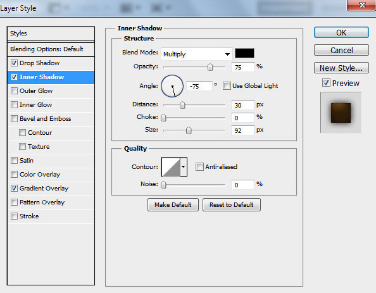Open Outer Glow settings row
The width and height of the screenshot is (376, 293).
tap(51, 91)
